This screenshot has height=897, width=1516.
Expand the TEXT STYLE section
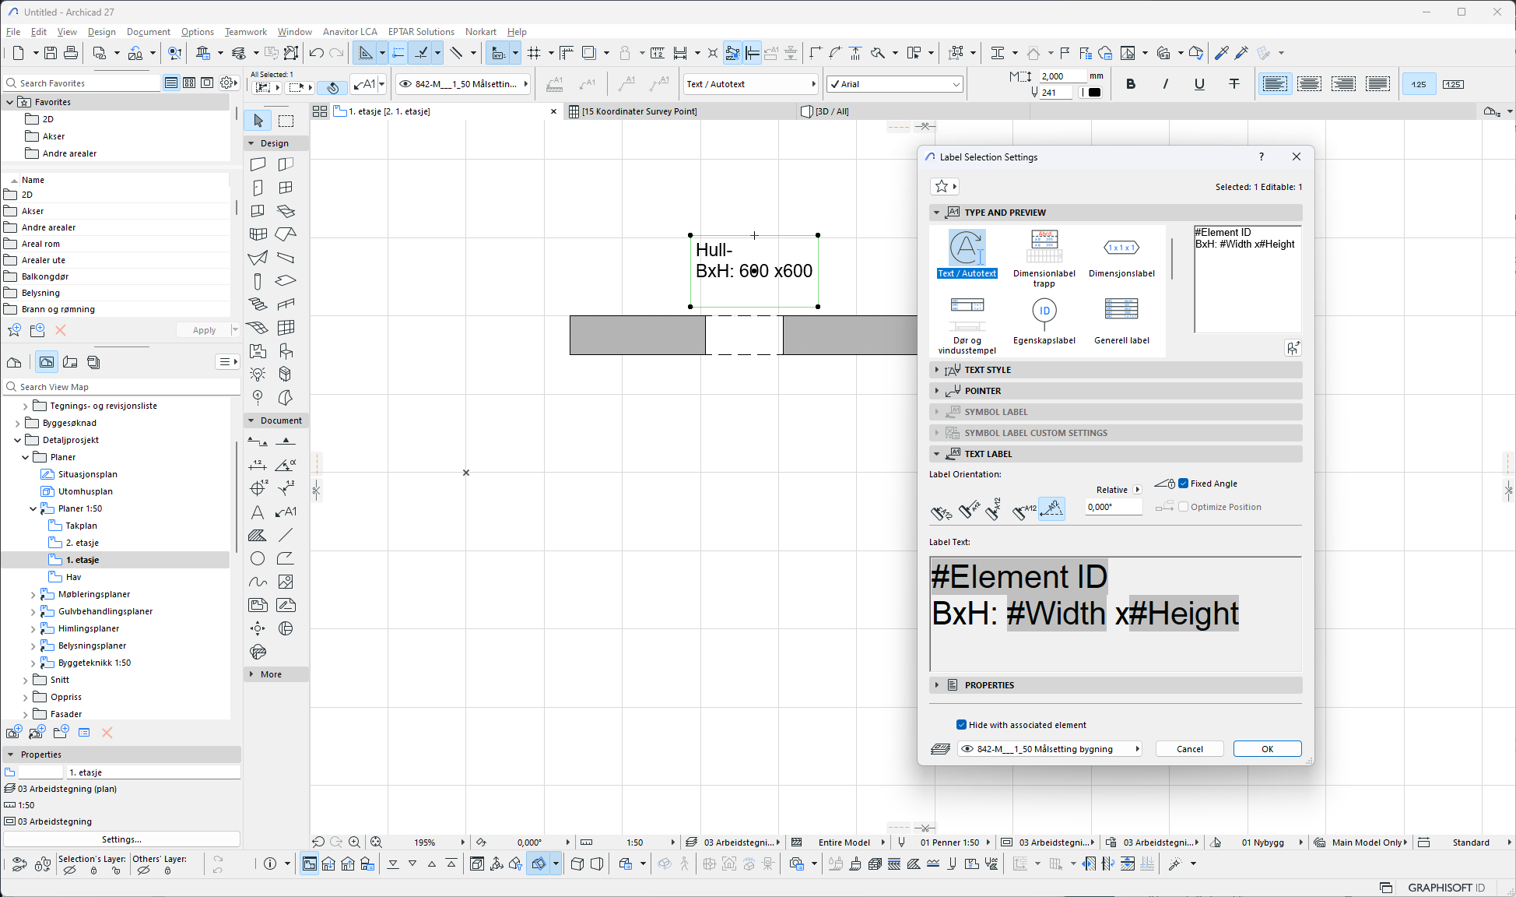(x=987, y=370)
